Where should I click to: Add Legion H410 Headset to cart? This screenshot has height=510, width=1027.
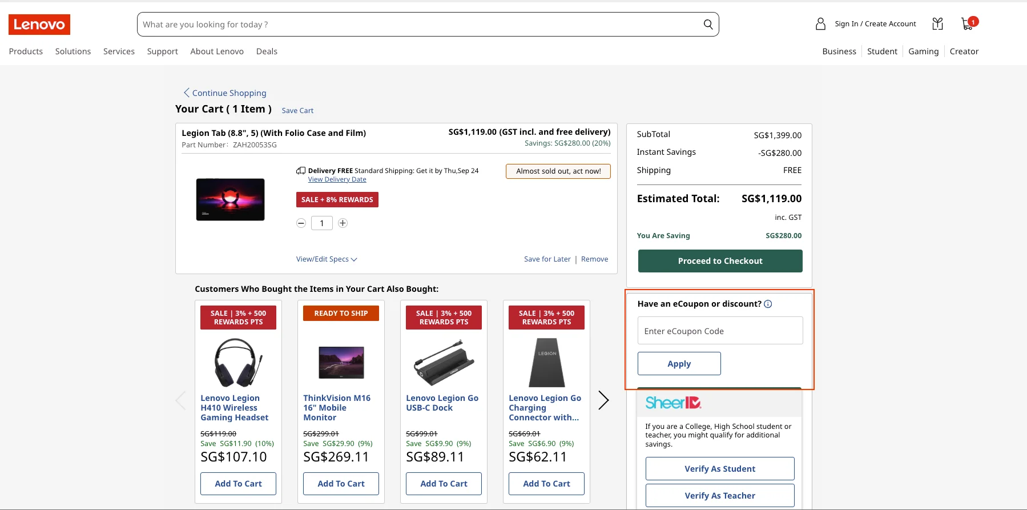pyautogui.click(x=239, y=484)
